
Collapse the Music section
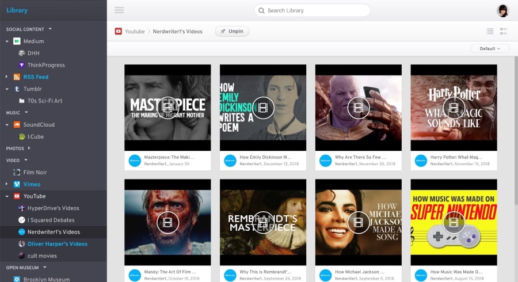pos(26,113)
